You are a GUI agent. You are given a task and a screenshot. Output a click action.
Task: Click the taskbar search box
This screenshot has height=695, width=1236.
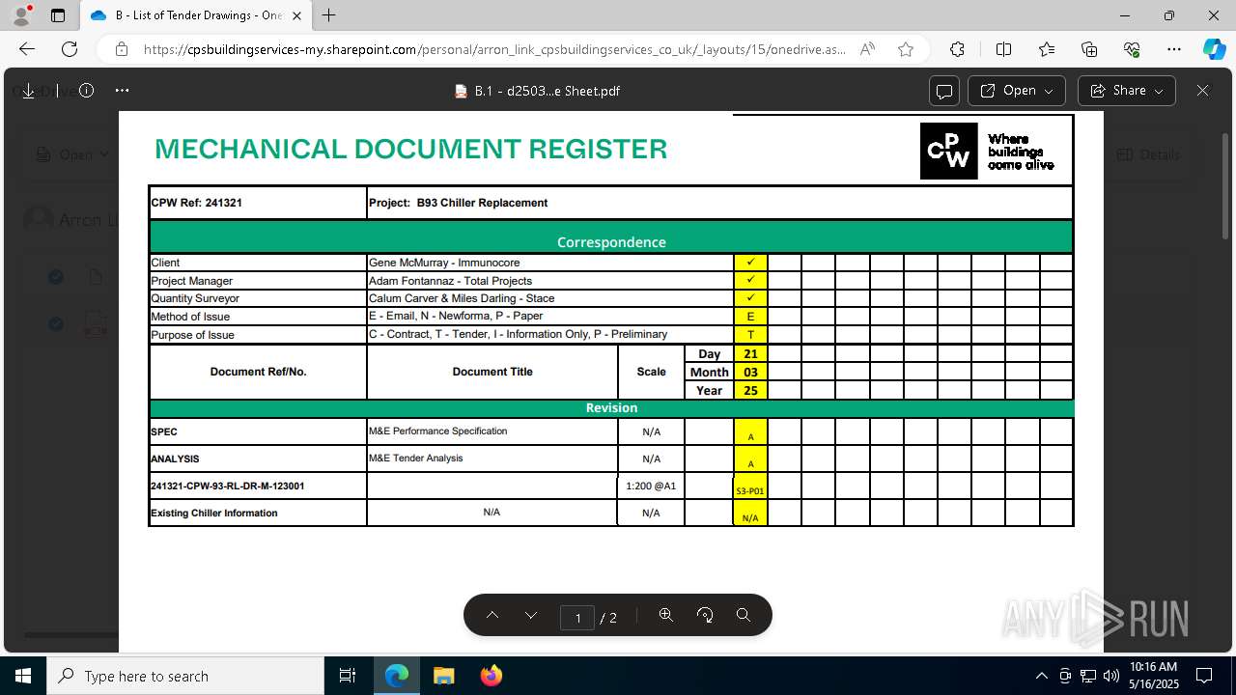(185, 676)
